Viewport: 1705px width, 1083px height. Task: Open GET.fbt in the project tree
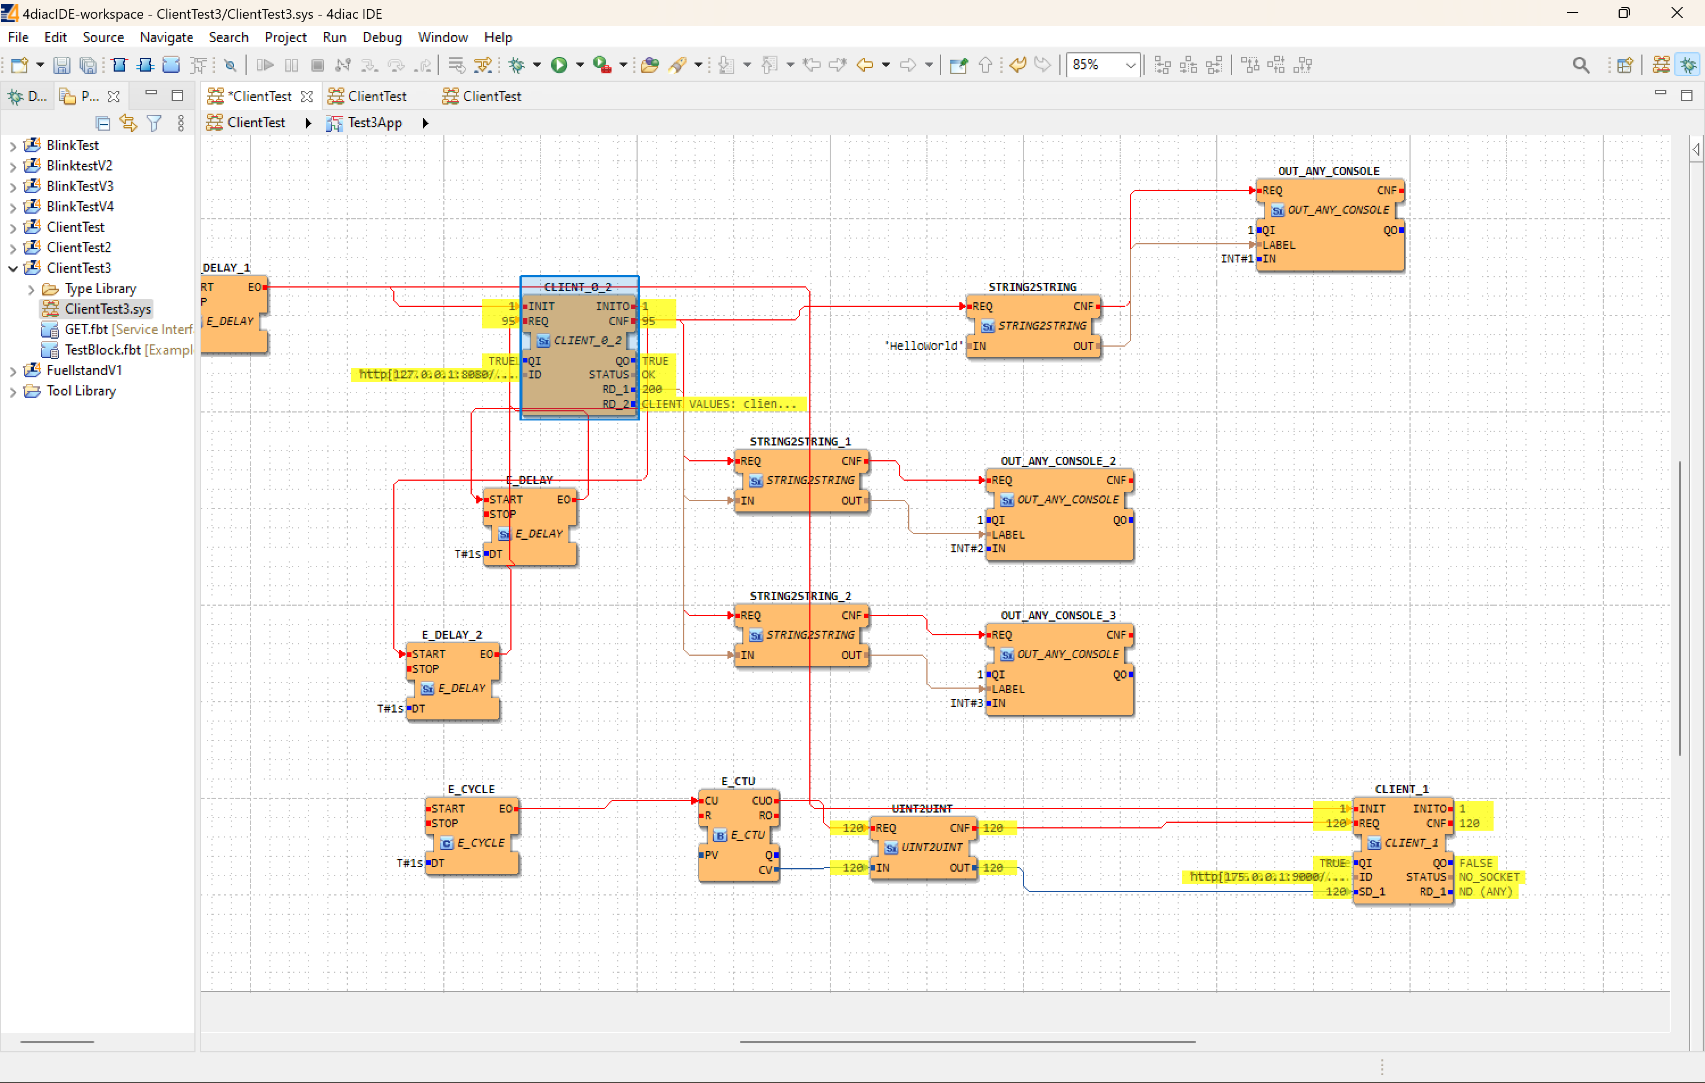(x=86, y=329)
